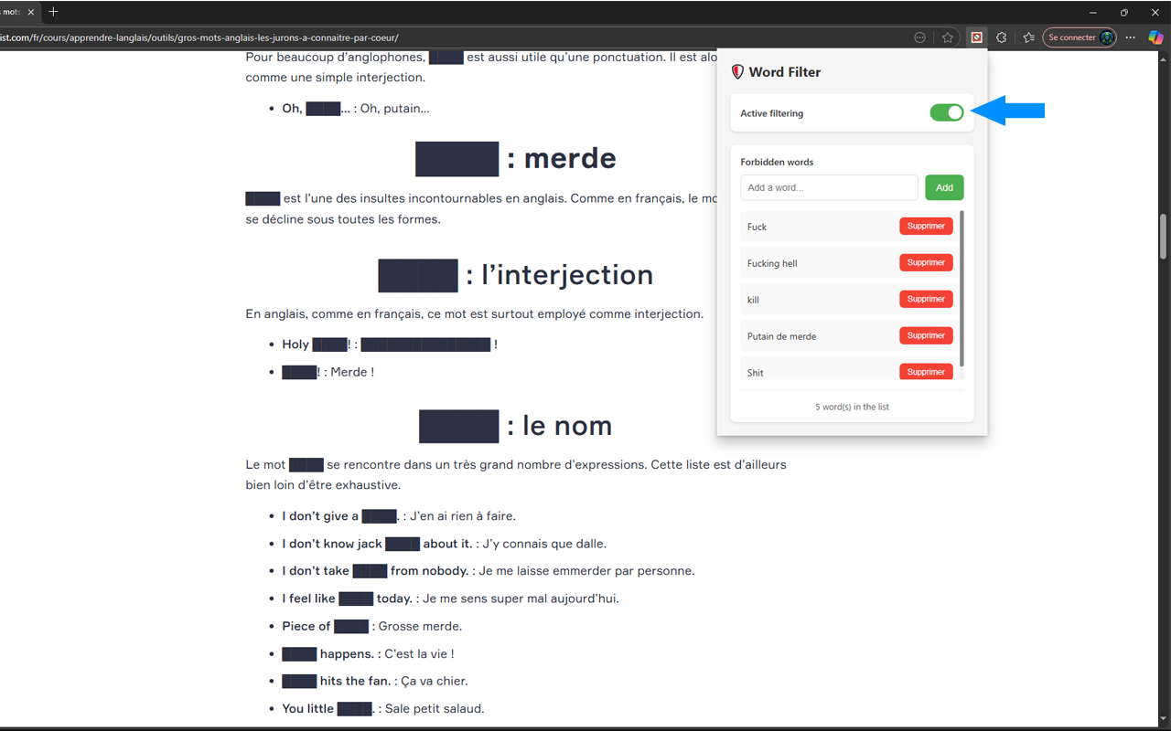This screenshot has width=1171, height=731.
Task: Click the browser Extensions puzzle icon
Action: [1002, 37]
